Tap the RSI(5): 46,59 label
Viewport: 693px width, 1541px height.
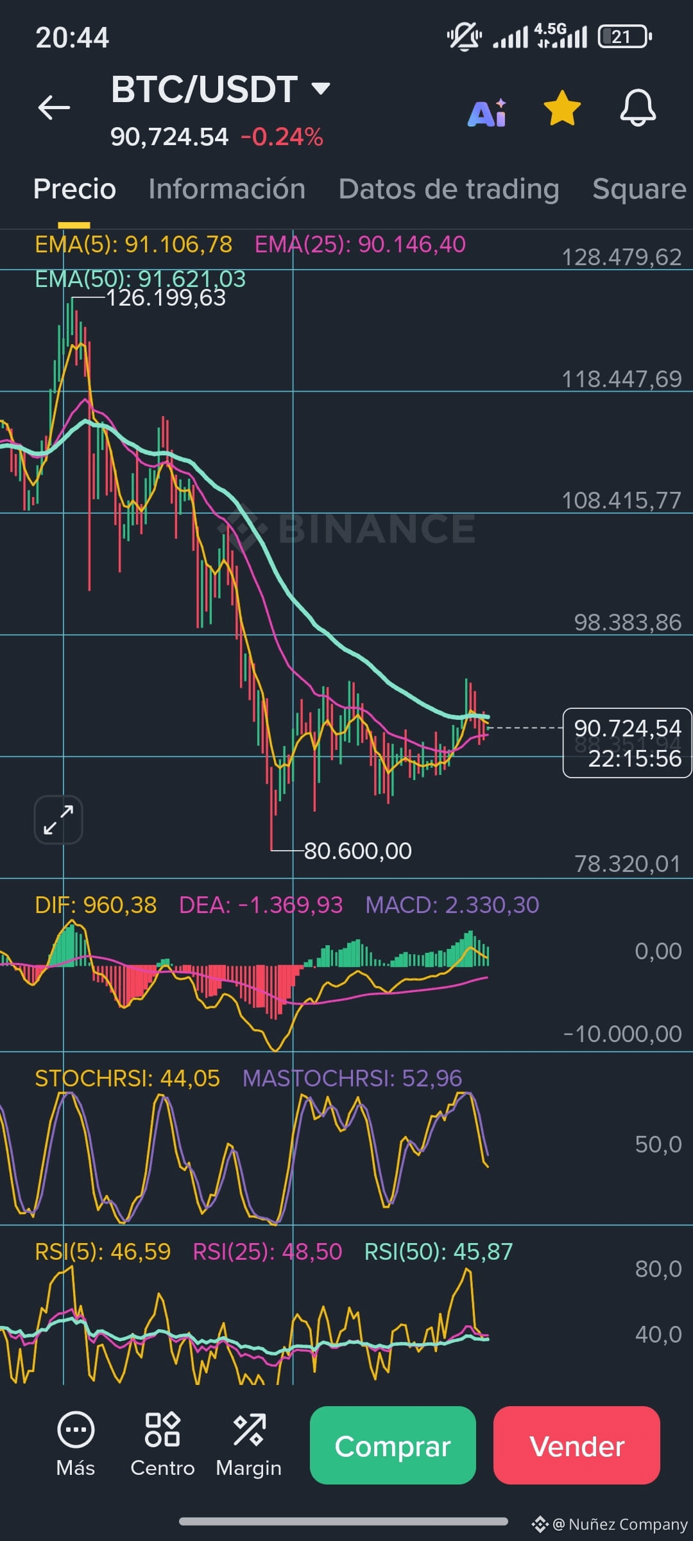tap(103, 1252)
